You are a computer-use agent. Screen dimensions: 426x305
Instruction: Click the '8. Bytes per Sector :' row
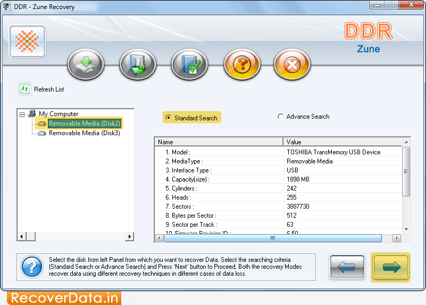[x=278, y=216]
